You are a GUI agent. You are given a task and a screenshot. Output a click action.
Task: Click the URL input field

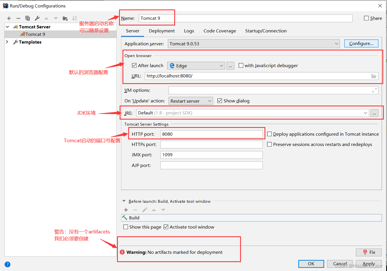(262, 76)
